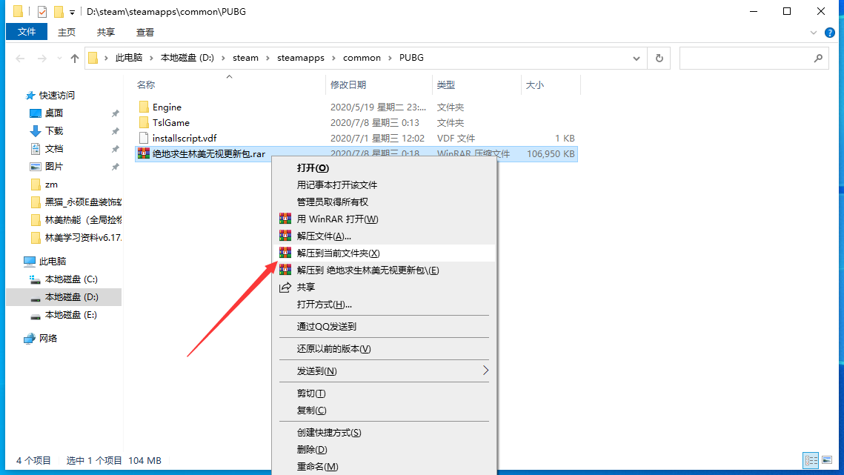Choose 管理员取得所有权 from context menu
844x475 pixels.
point(385,202)
